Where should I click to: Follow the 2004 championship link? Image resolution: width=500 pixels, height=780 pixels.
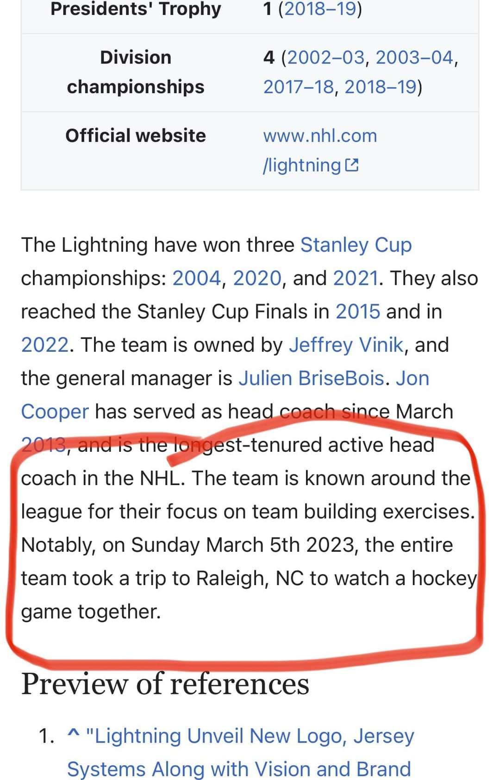click(197, 278)
